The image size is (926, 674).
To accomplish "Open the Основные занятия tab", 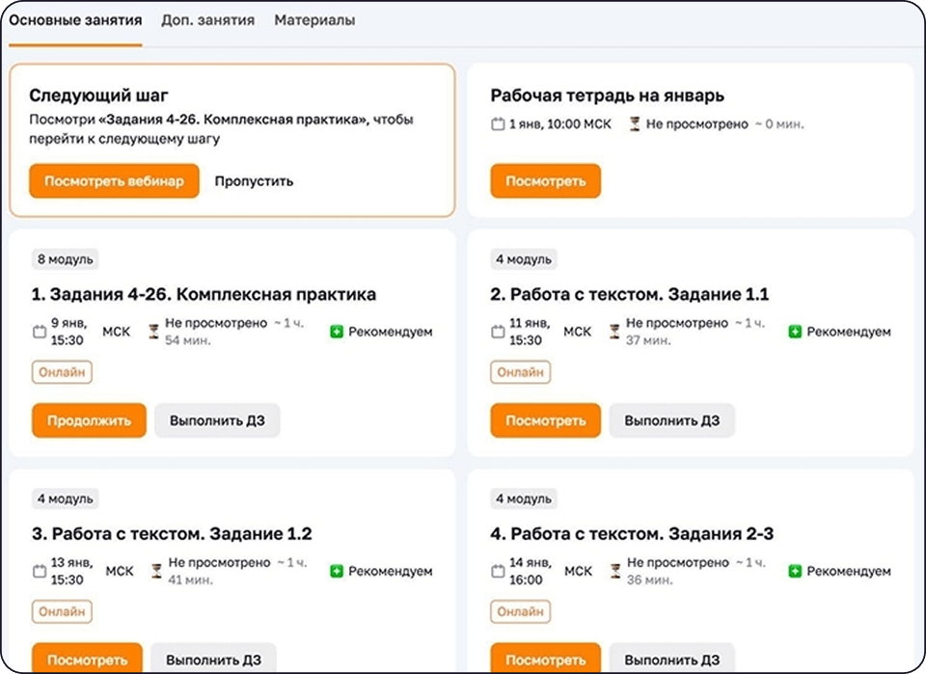I will tap(75, 20).
